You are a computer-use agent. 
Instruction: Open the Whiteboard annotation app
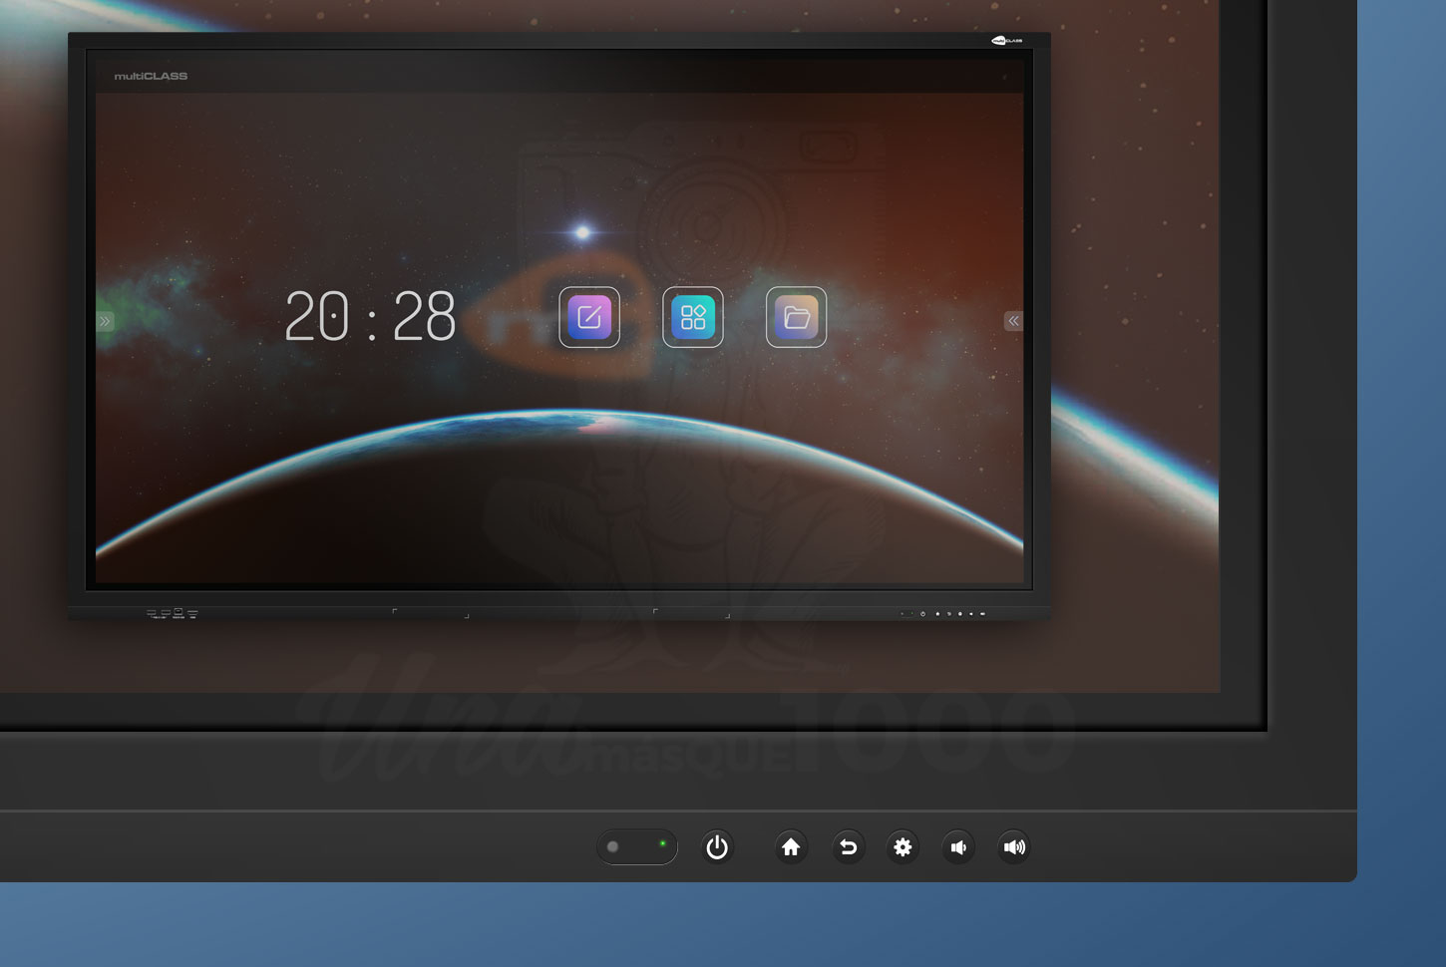pos(589,317)
